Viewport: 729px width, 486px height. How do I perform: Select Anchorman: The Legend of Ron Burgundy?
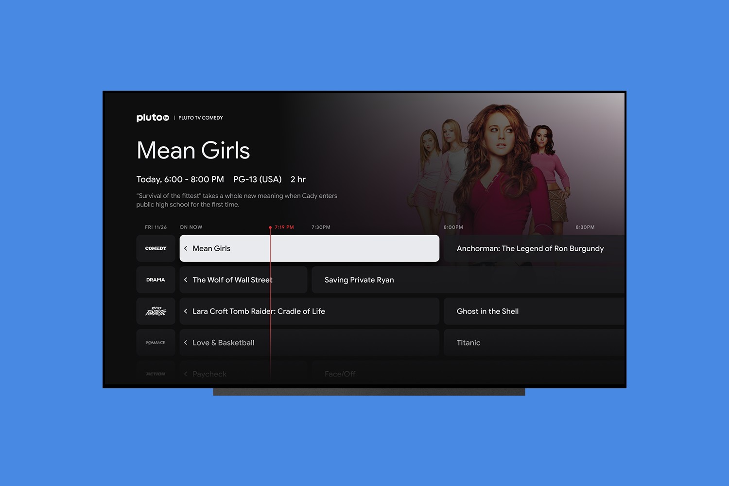point(534,248)
